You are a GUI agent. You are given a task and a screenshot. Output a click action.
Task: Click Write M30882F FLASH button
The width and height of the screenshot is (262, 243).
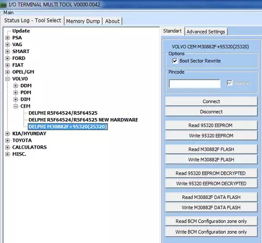coord(211,160)
